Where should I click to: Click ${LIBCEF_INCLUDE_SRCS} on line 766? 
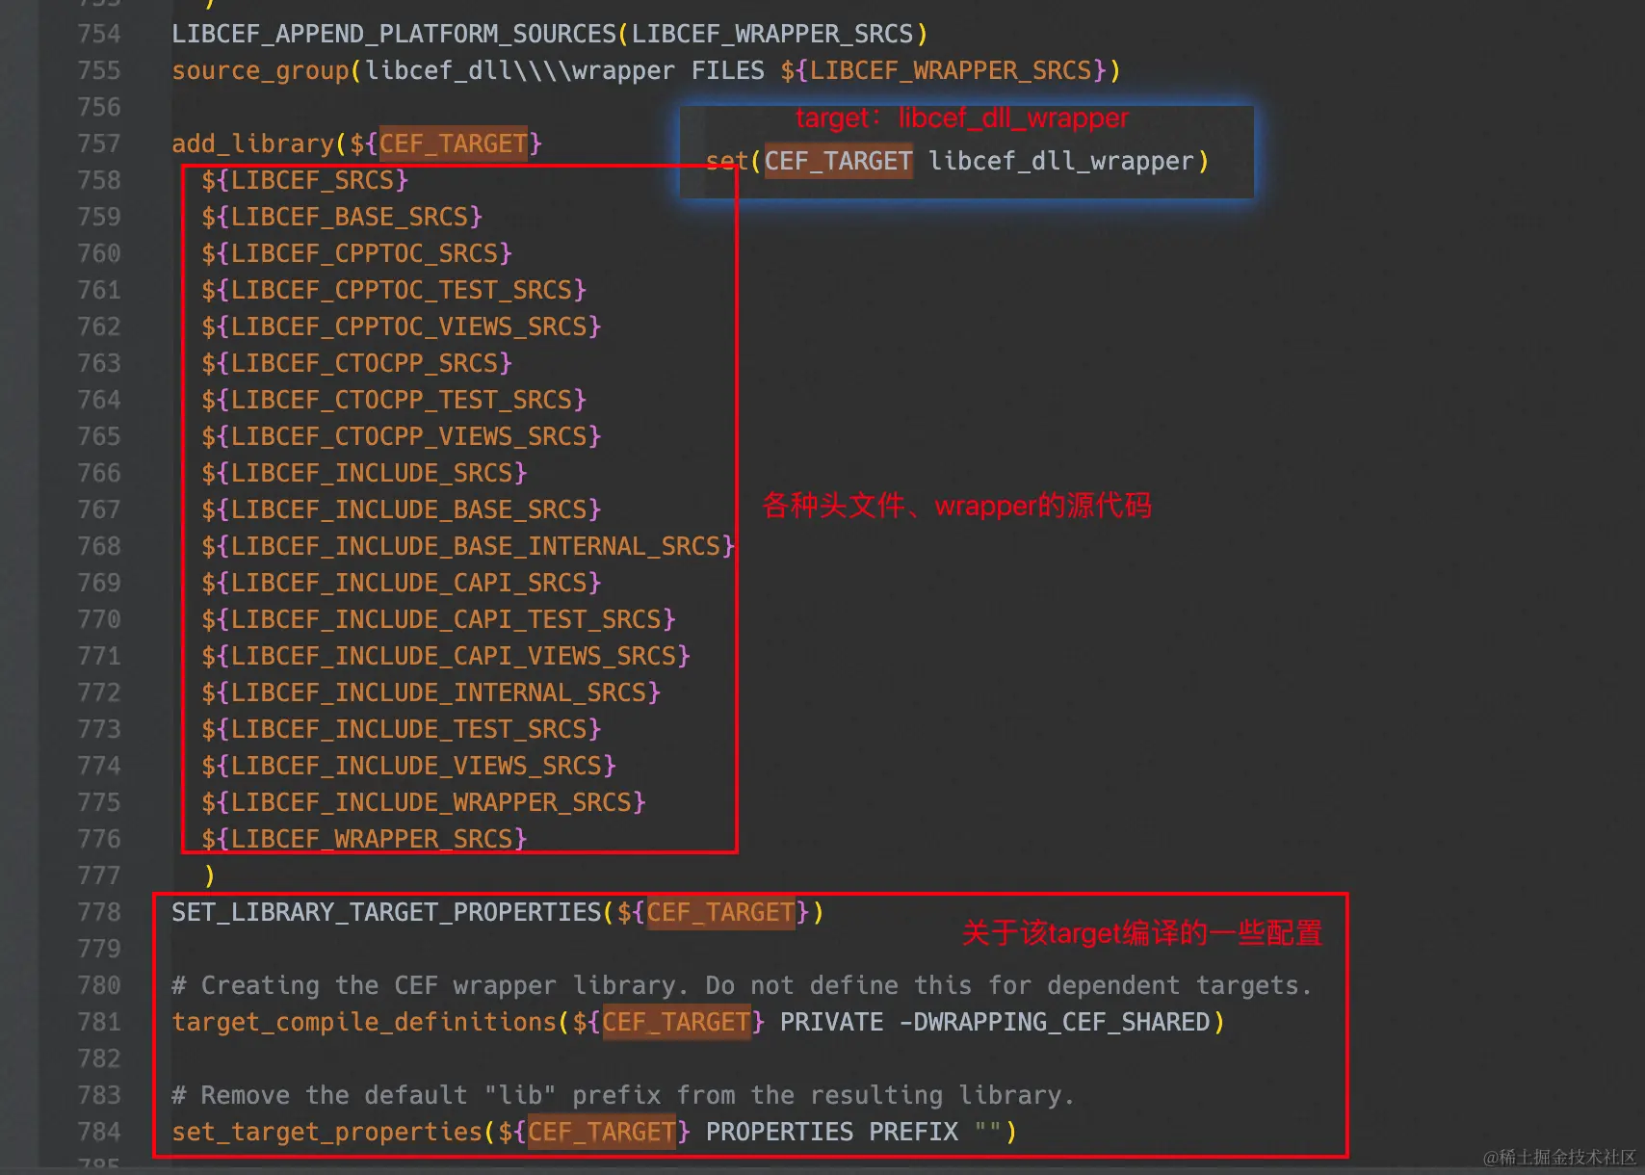pyautogui.click(x=364, y=473)
